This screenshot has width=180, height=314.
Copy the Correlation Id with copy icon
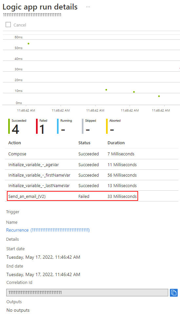(x=174, y=292)
